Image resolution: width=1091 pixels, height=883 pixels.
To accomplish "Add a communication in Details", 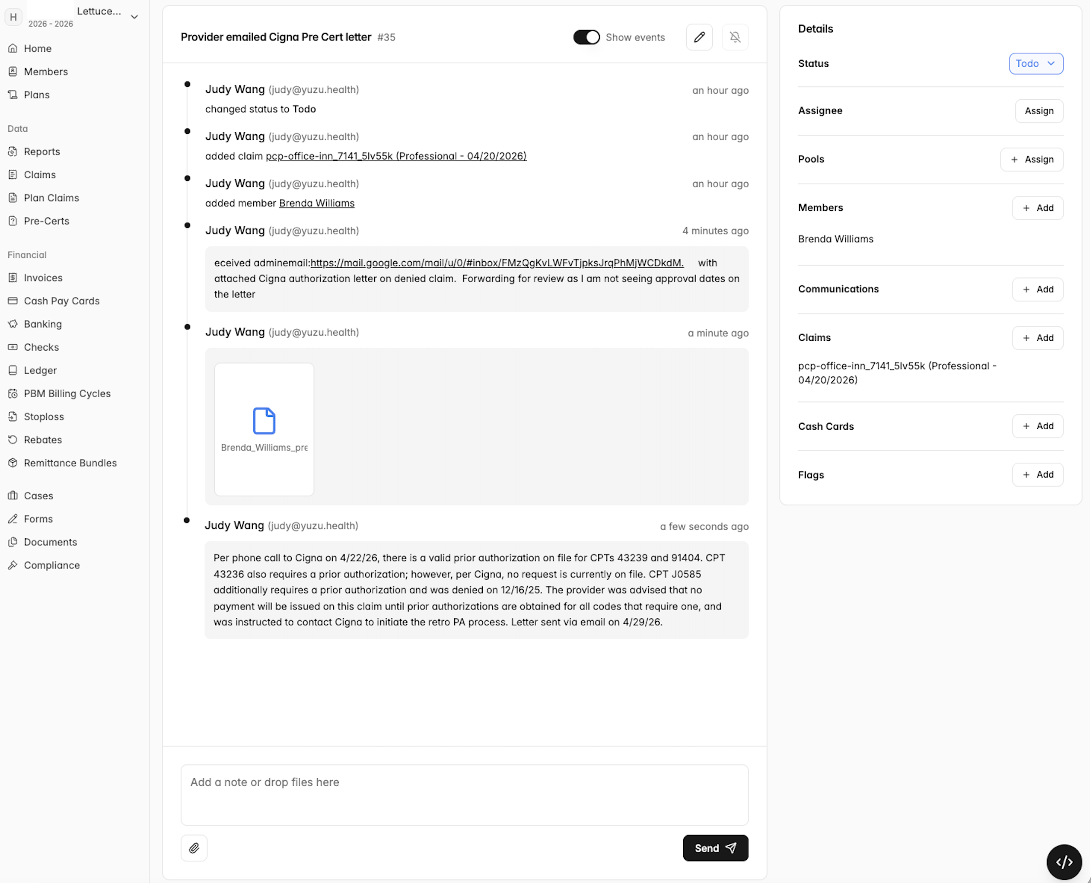I will 1037,289.
